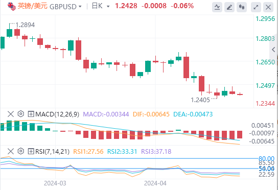The height and width of the screenshot is (190, 278).
Task: Activate the pencil drawing tool
Action: pos(229,7)
